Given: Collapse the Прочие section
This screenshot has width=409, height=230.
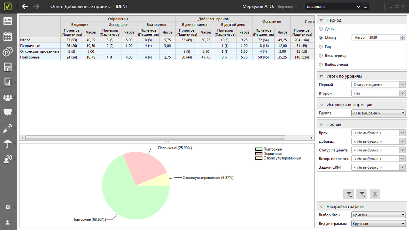Looking at the screenshot, I should click(321, 125).
